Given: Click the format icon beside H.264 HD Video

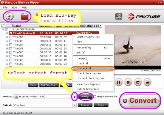Looking at the screenshot, I should point(16,97).
